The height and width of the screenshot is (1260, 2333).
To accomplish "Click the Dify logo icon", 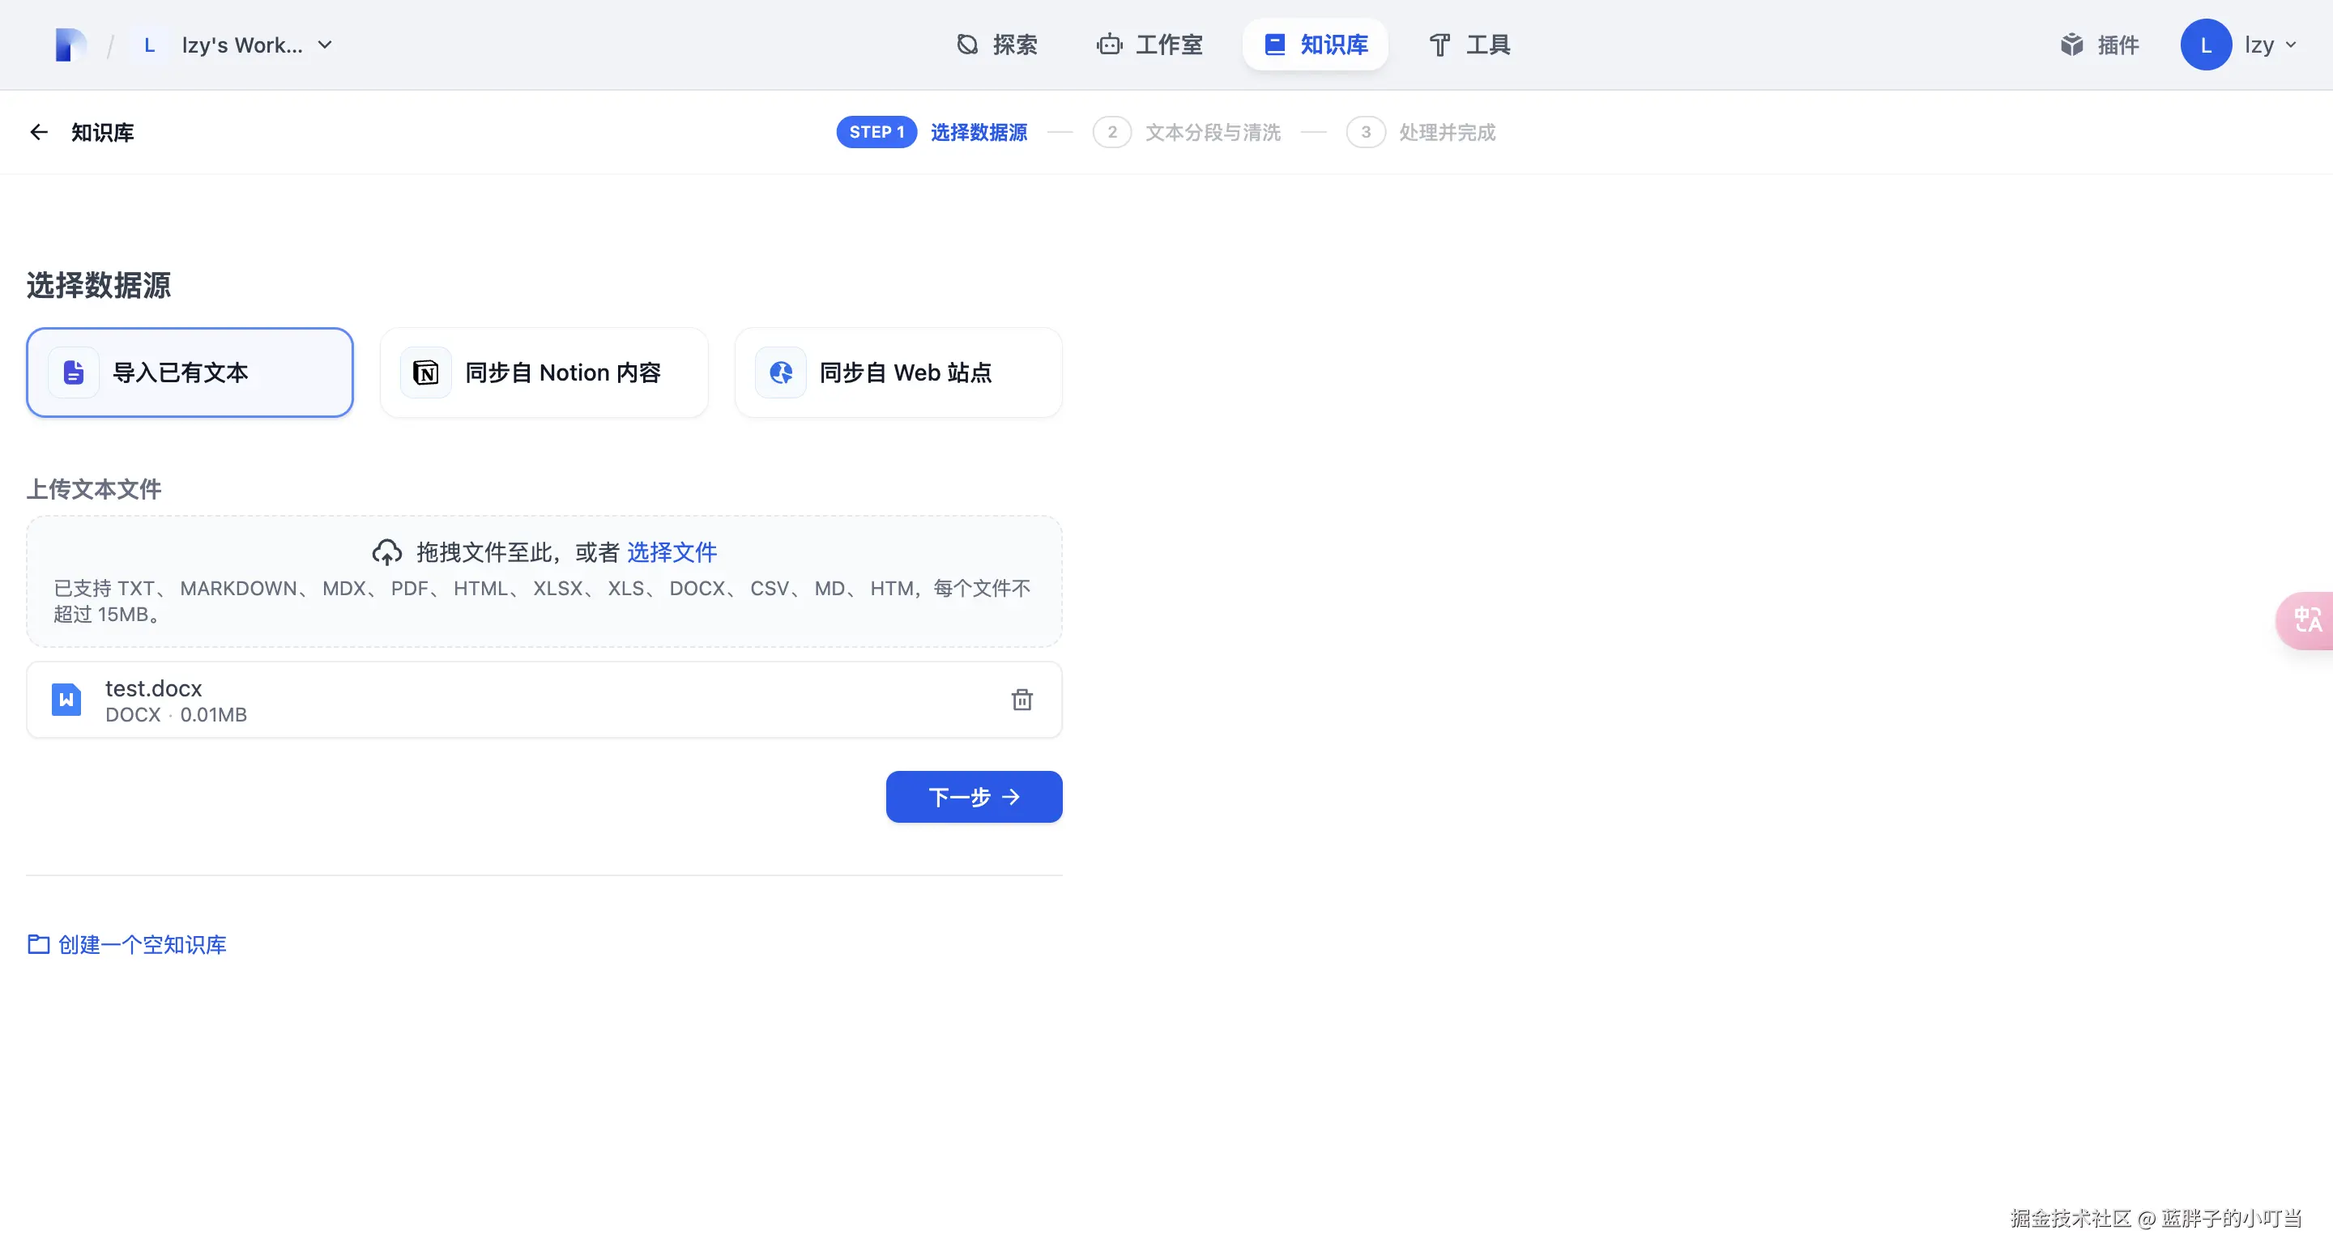I will pos(70,45).
